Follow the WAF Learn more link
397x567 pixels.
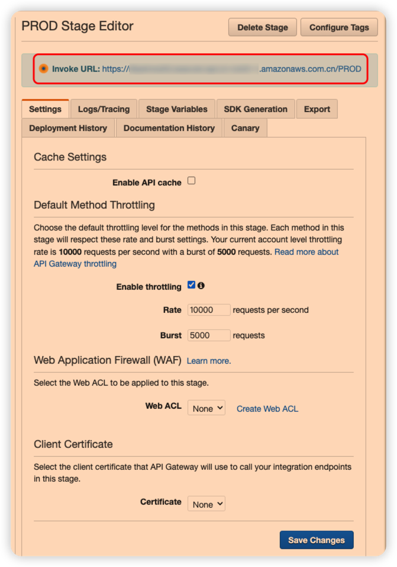point(209,361)
